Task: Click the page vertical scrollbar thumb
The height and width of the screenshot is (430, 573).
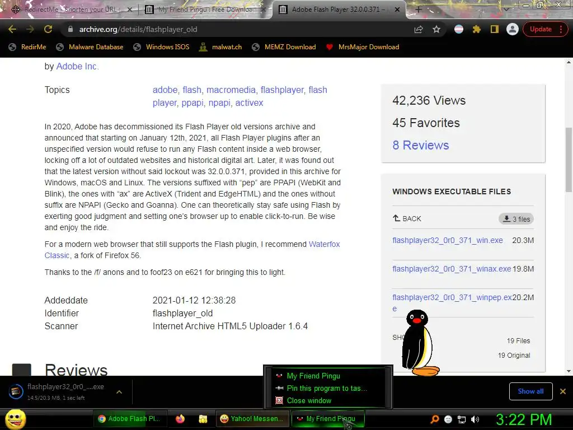Action: point(569,160)
